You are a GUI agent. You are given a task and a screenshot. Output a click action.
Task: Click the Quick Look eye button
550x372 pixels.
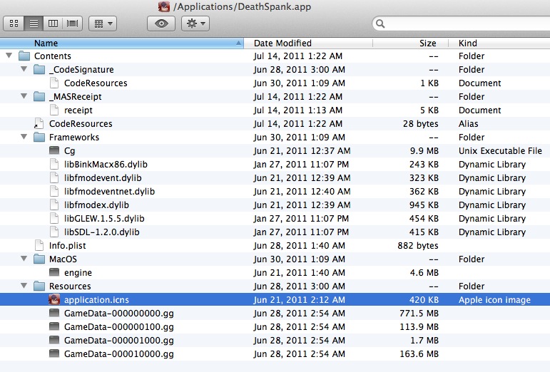[161, 24]
